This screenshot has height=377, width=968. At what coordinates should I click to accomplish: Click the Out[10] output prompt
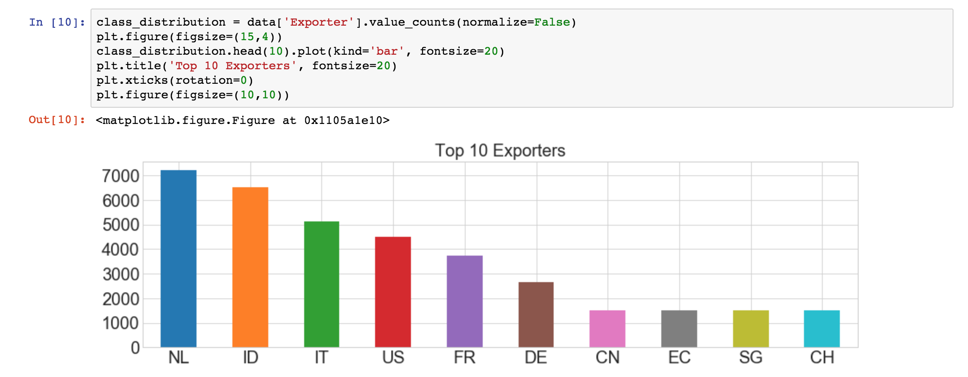[x=57, y=120]
